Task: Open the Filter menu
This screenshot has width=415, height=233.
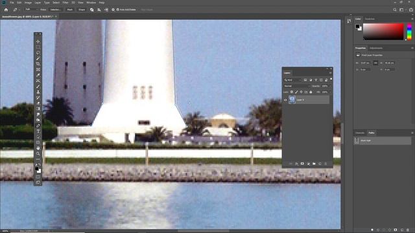Action: click(x=65, y=3)
